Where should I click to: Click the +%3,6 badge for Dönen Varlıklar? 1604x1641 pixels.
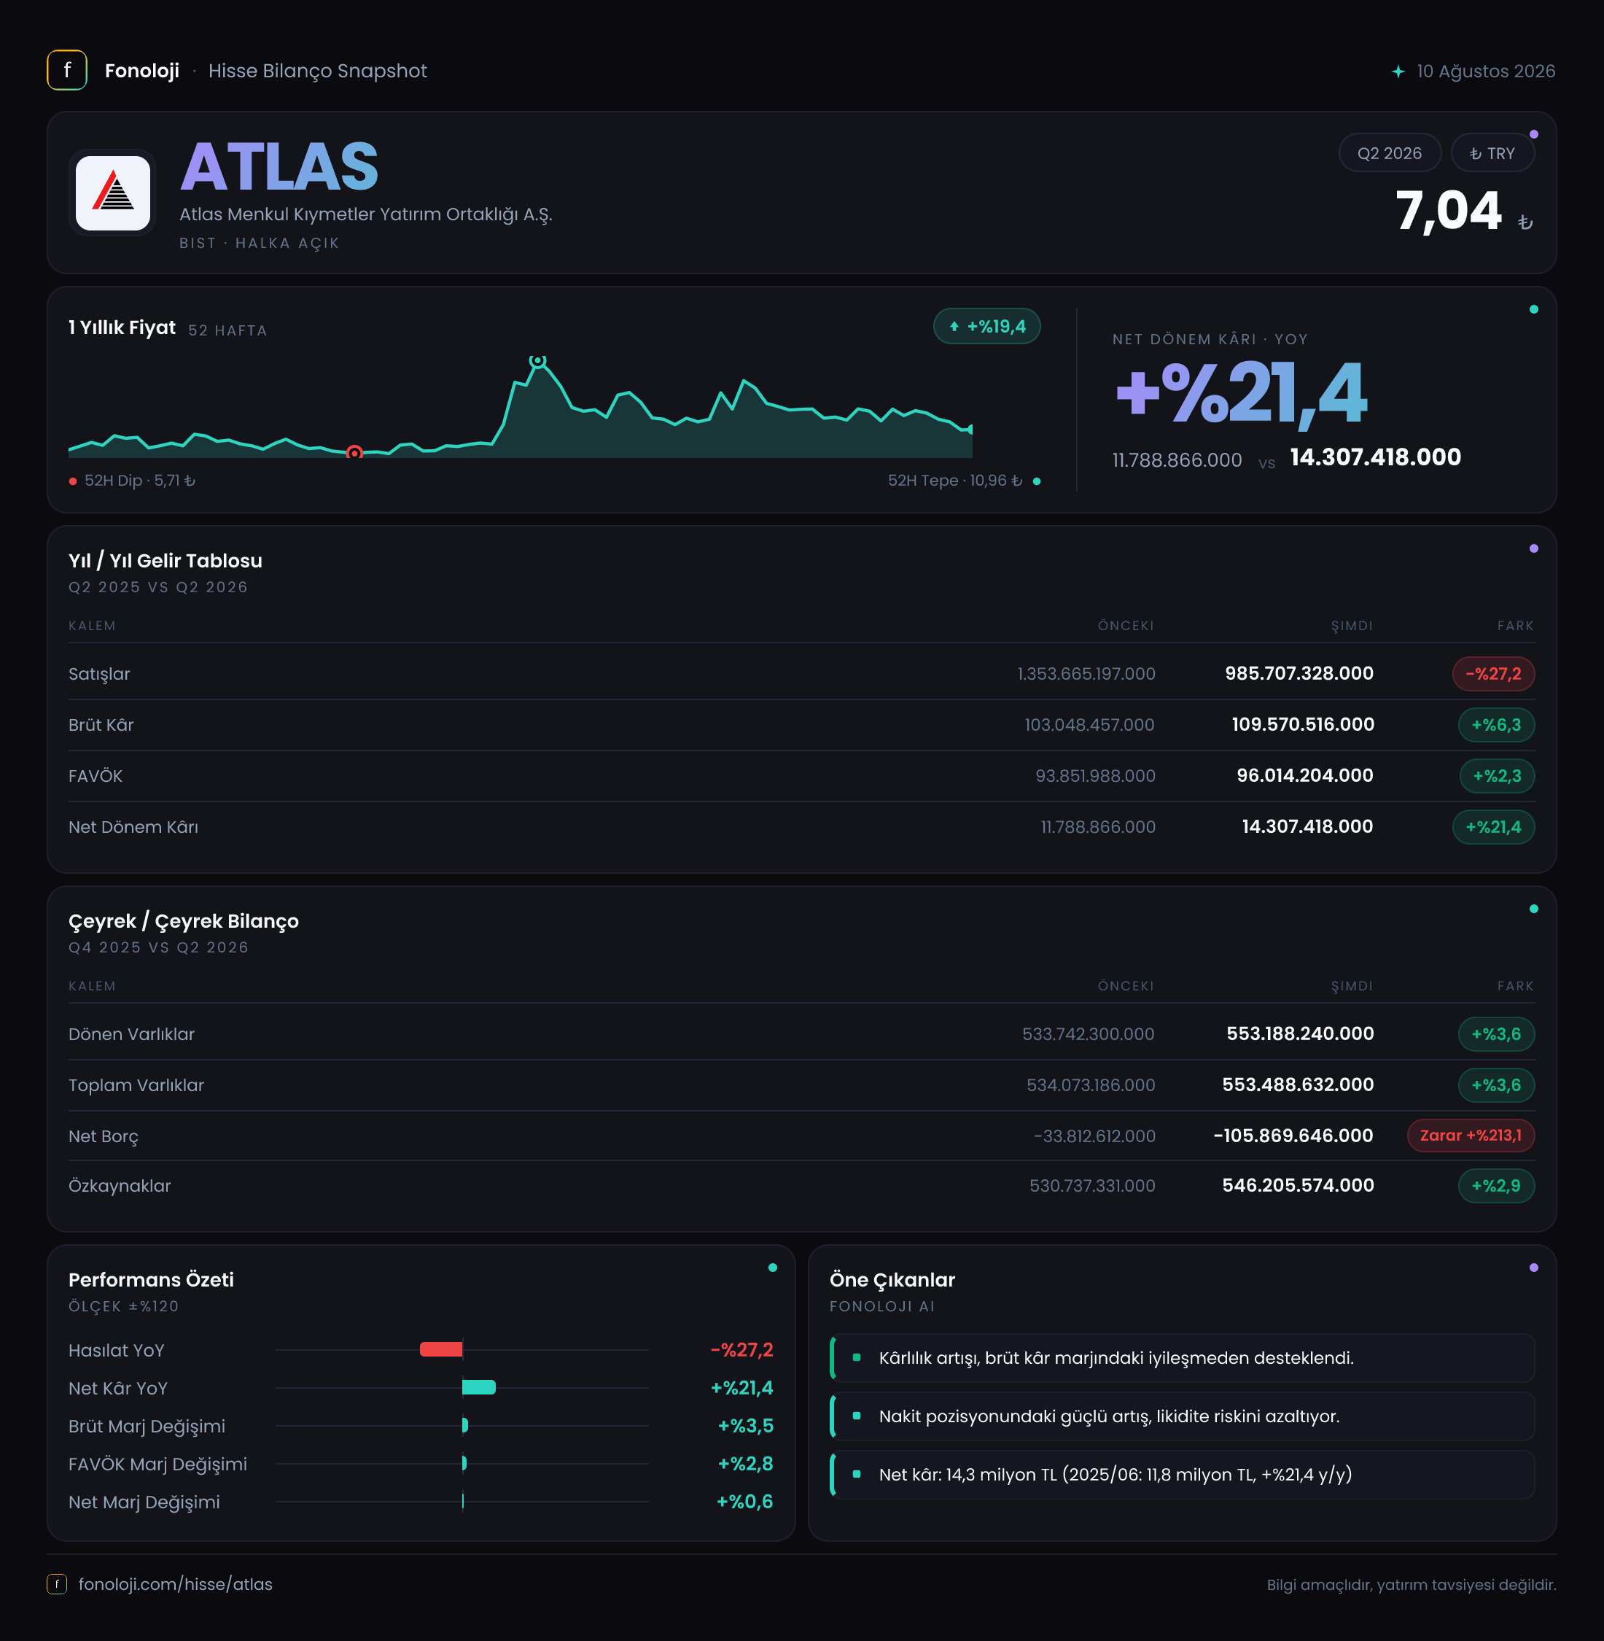1496,1034
